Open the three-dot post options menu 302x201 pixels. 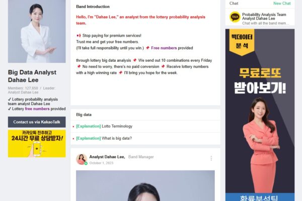tap(211, 158)
